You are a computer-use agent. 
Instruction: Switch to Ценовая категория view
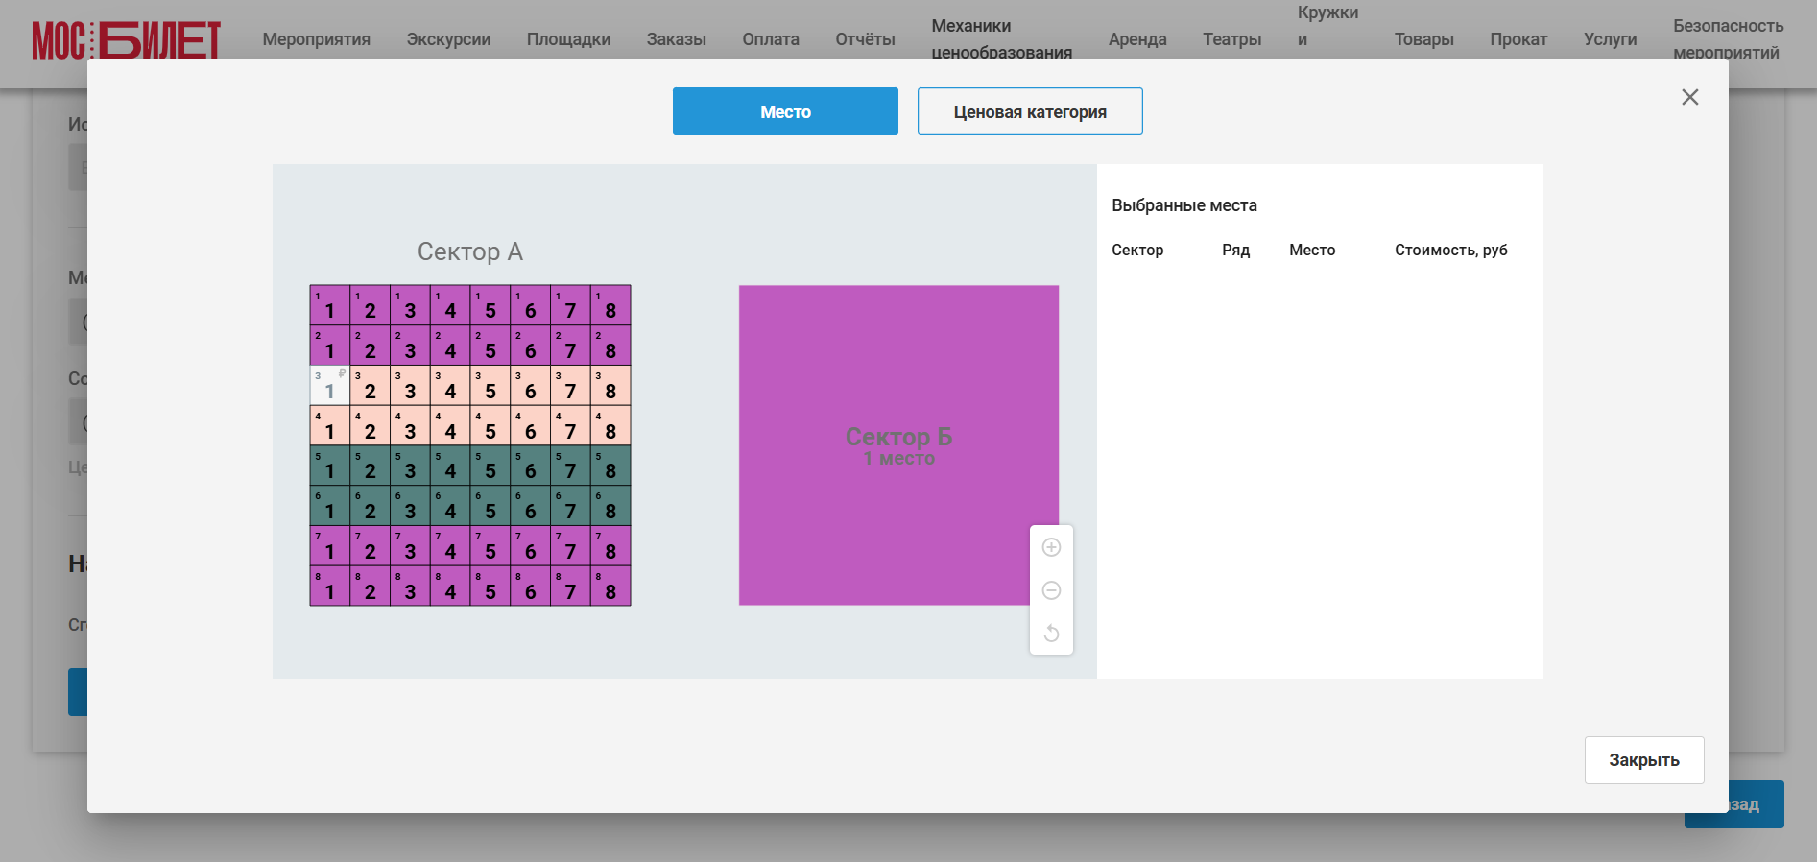coord(1030,111)
